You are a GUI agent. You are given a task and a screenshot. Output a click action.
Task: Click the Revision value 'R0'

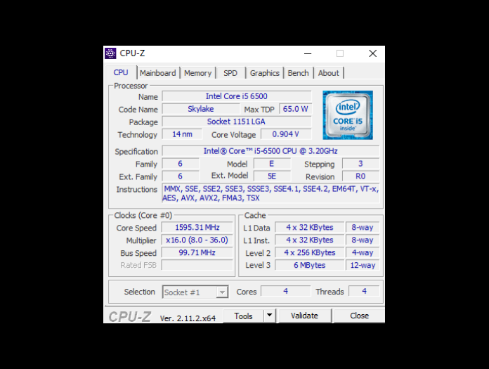click(360, 176)
